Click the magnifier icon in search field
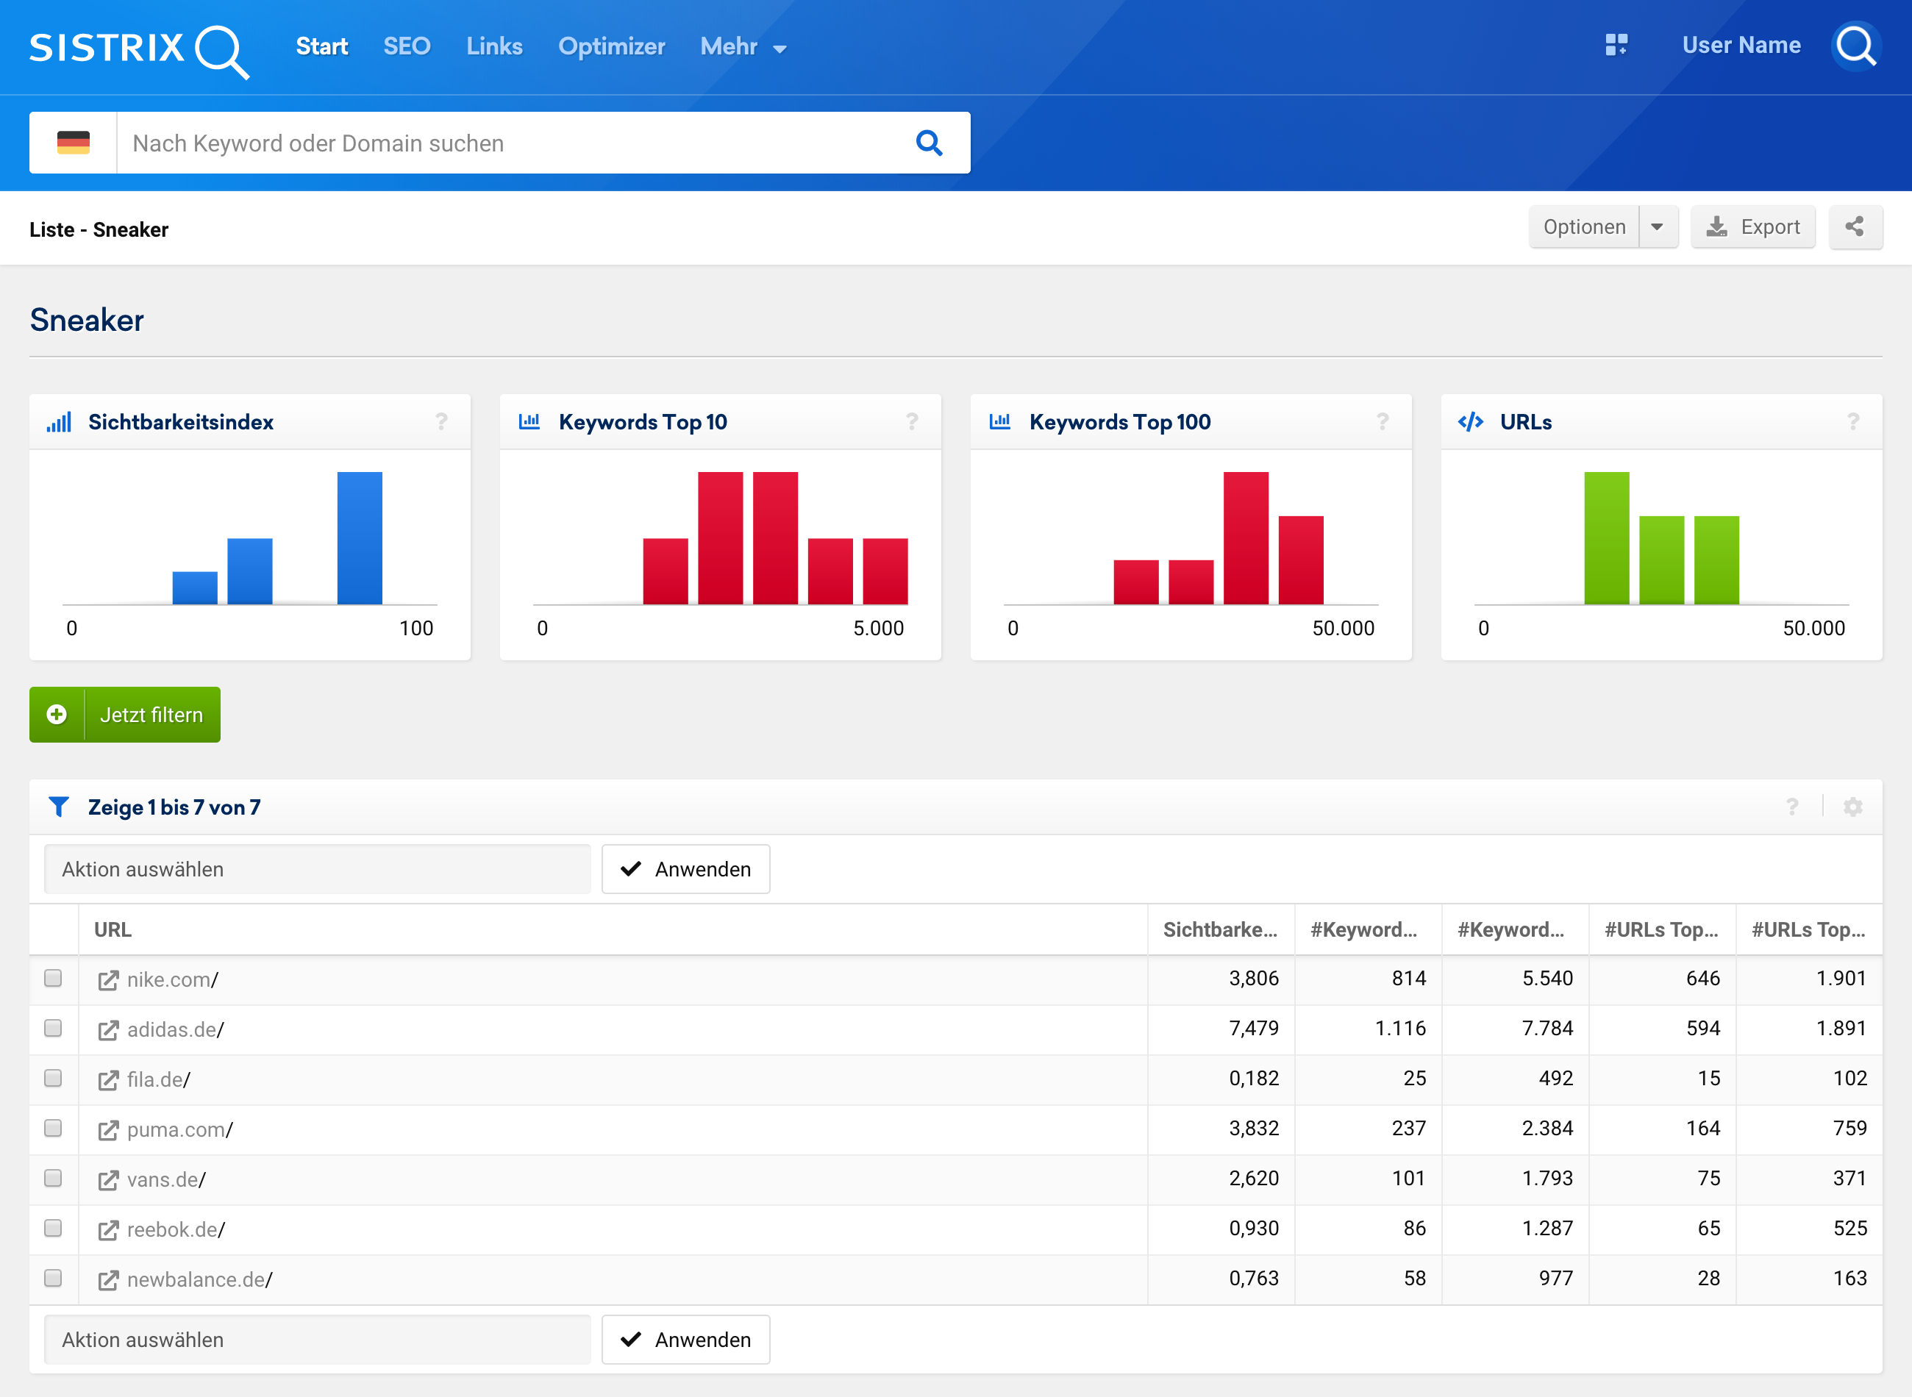 [x=929, y=143]
